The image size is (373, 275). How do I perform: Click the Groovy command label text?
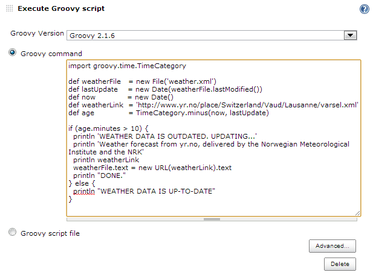tap(51, 54)
